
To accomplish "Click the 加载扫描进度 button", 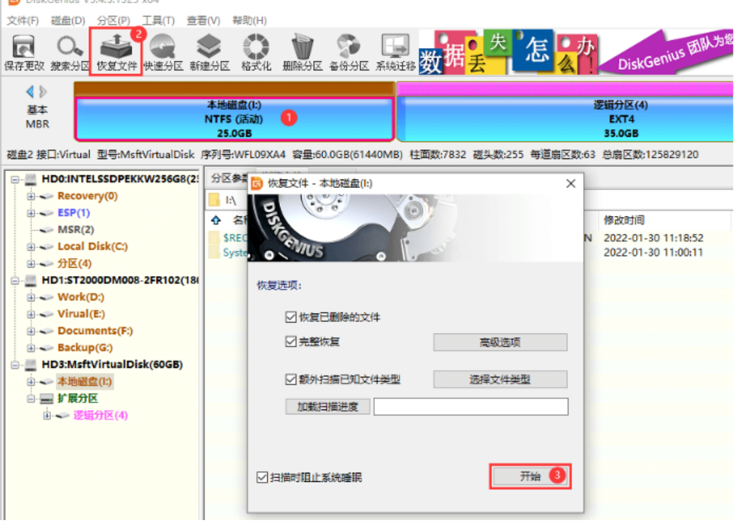I will (x=328, y=407).
